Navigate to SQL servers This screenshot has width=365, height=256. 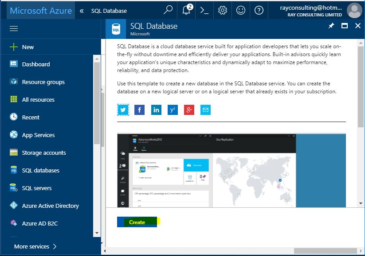37,188
